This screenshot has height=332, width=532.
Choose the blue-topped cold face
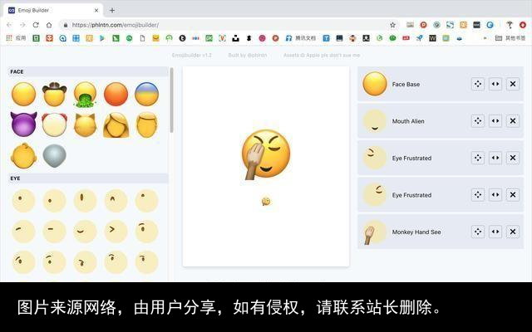(146, 94)
